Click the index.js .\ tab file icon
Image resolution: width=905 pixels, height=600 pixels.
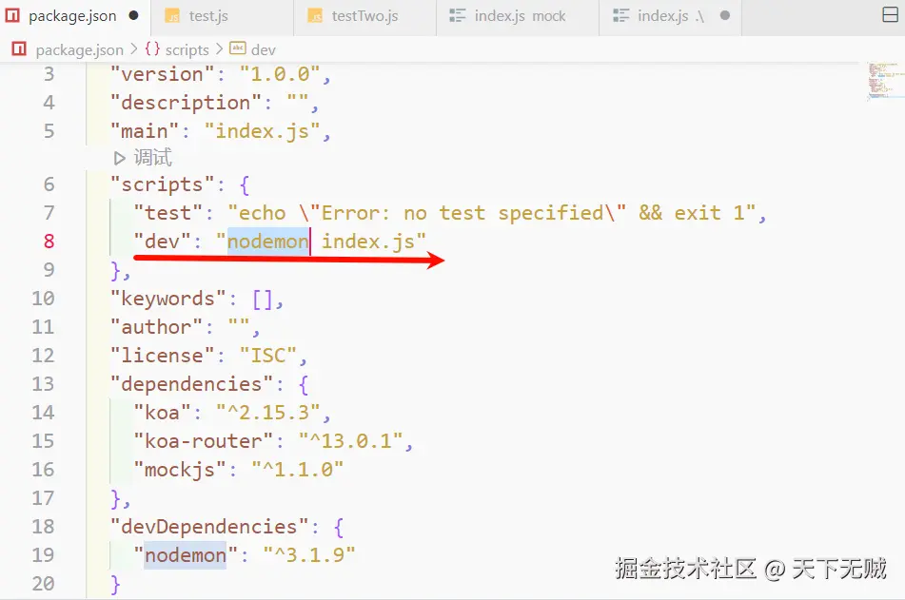coord(620,16)
